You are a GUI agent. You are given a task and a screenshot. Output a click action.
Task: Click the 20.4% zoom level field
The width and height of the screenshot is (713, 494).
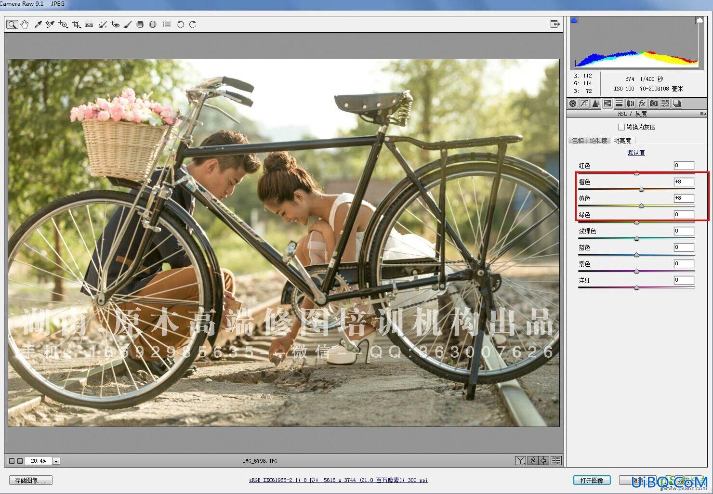click(38, 461)
